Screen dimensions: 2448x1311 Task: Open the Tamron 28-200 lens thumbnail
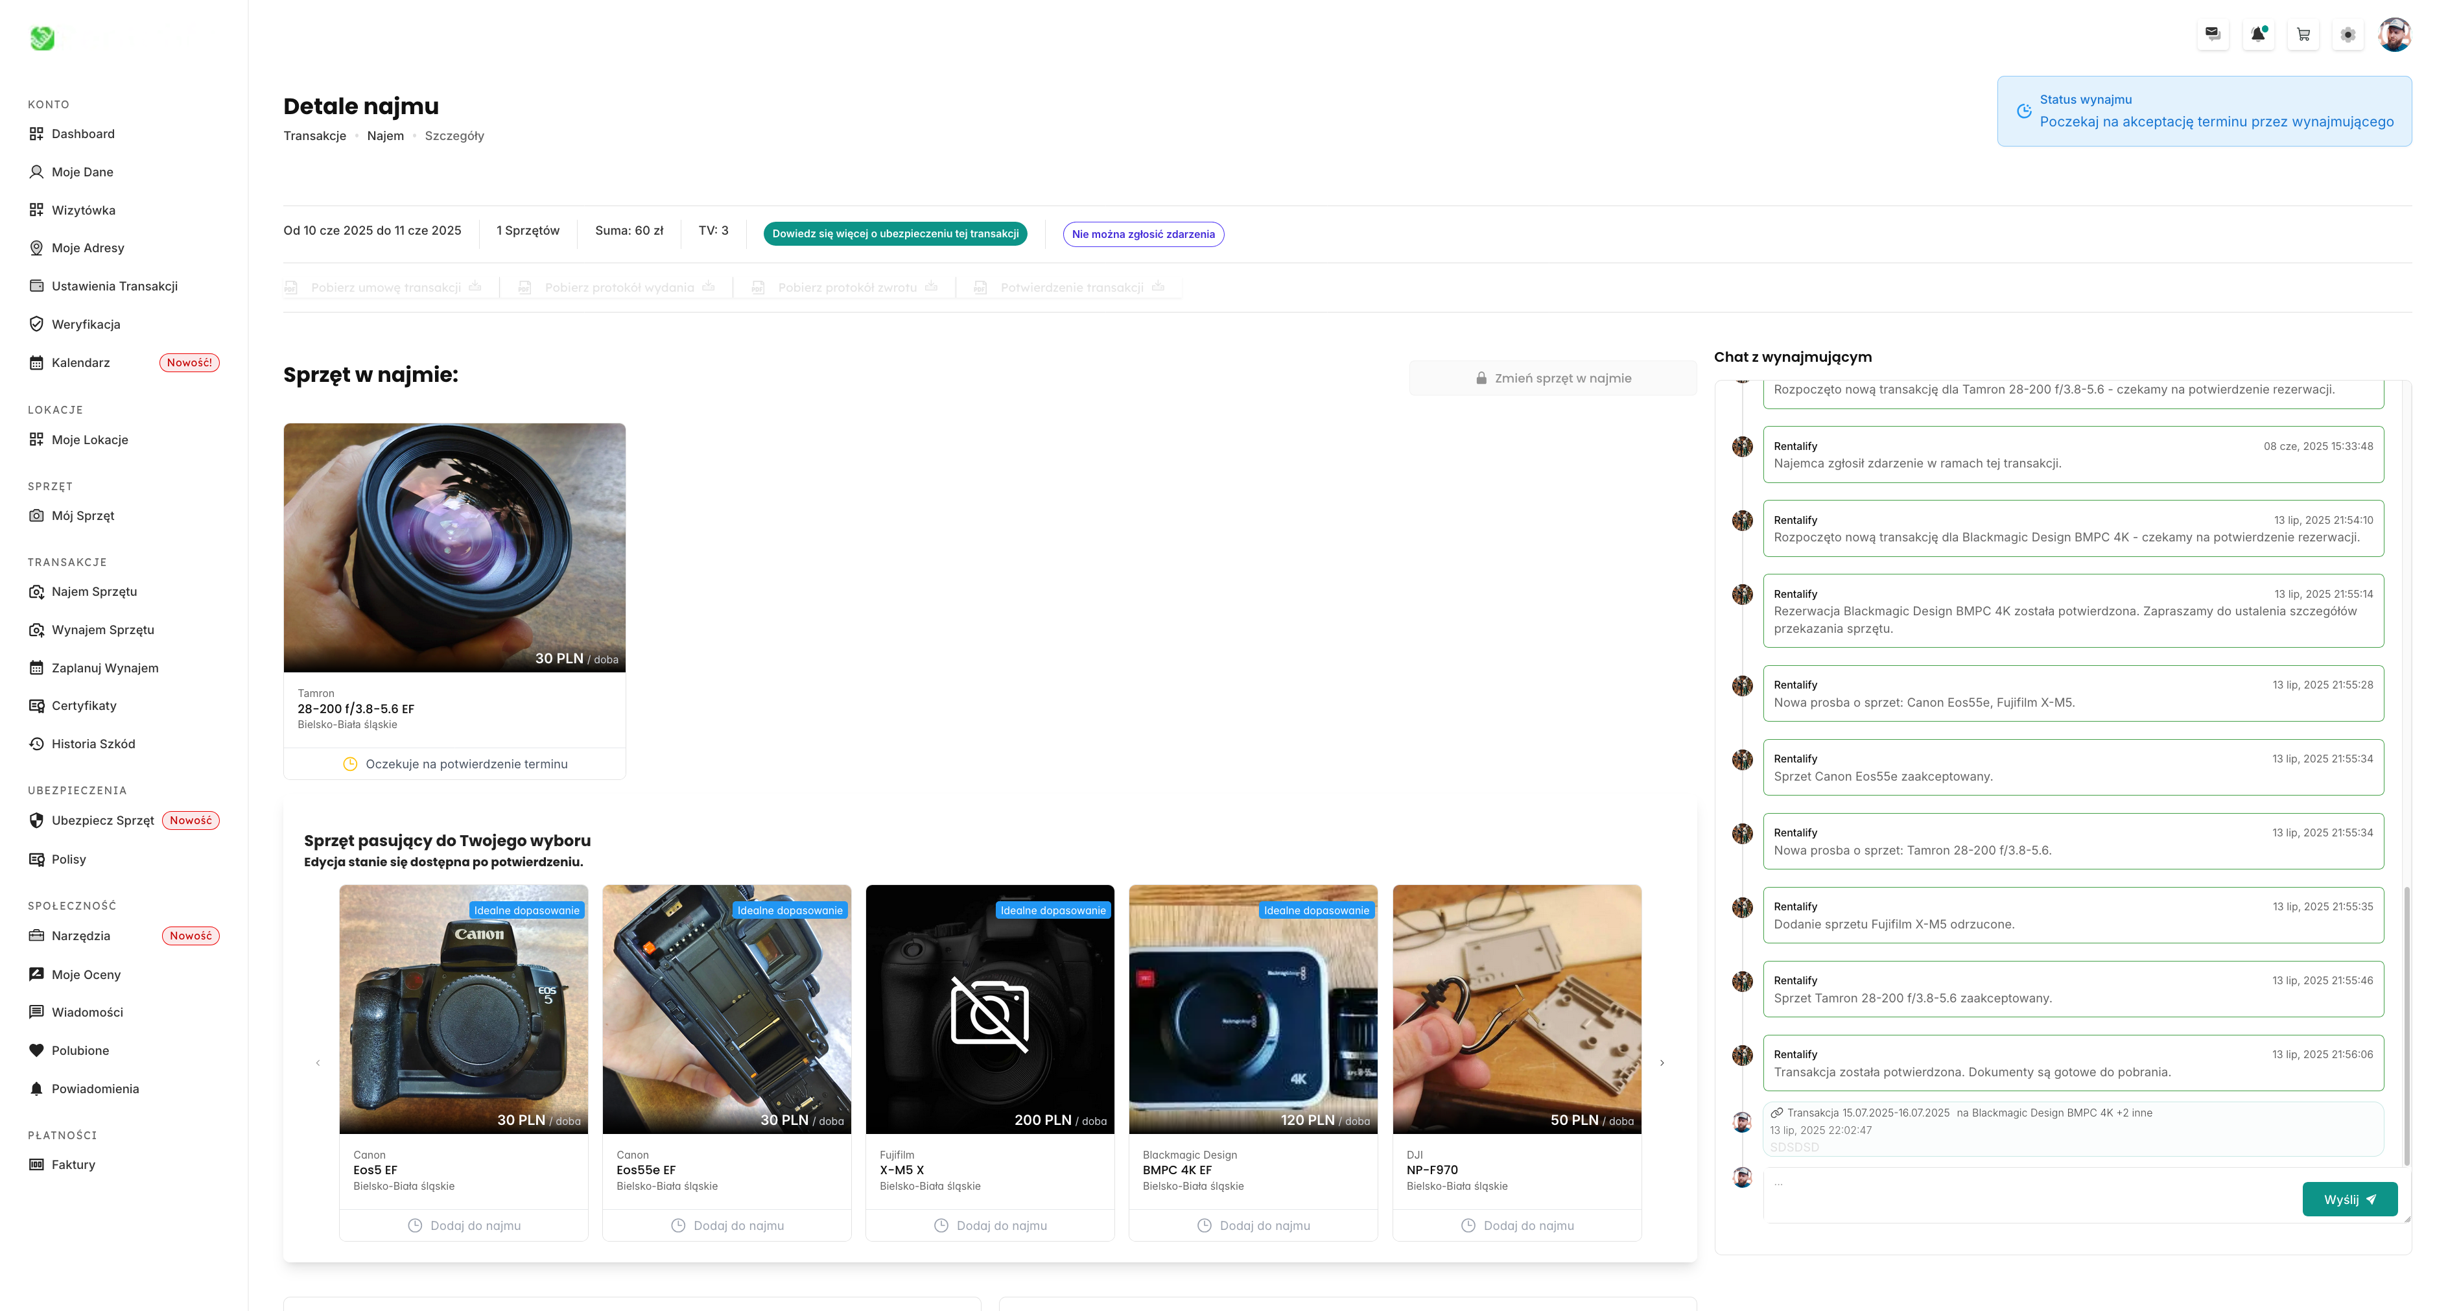(454, 548)
